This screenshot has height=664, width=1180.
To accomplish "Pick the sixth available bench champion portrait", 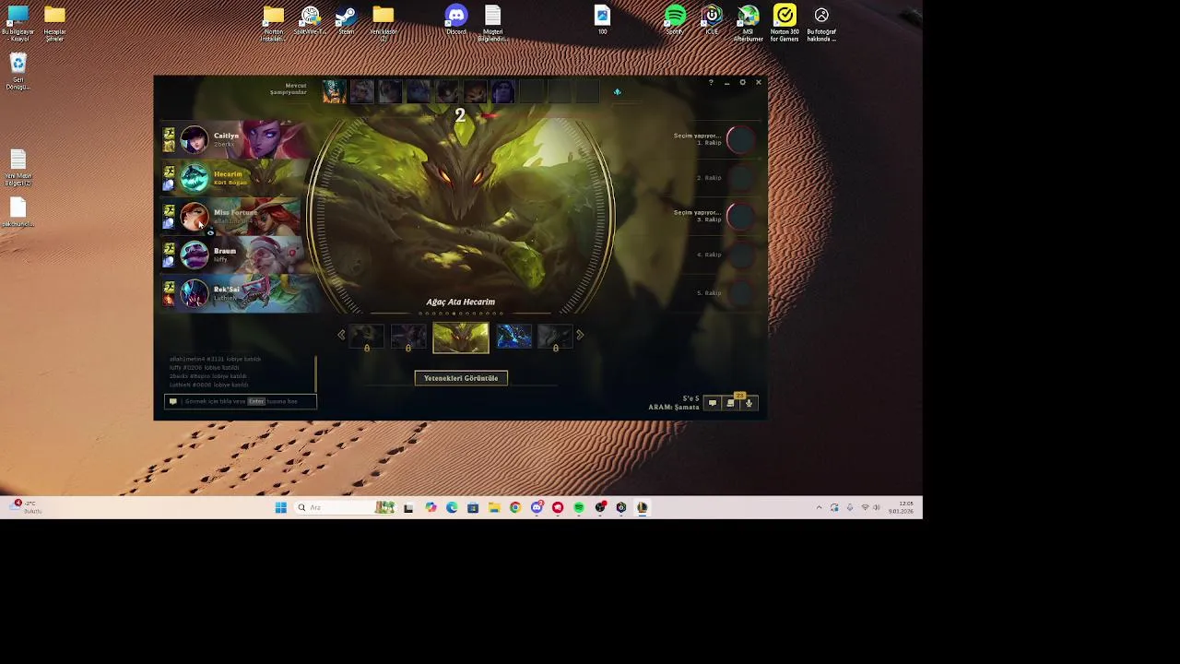I will 475,91.
